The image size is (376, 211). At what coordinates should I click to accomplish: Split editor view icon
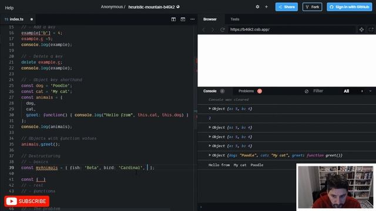173,19
